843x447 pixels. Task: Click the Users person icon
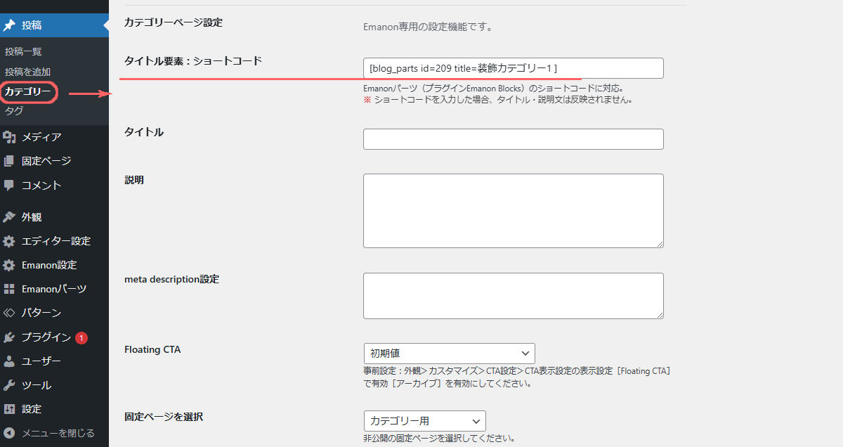(9, 361)
